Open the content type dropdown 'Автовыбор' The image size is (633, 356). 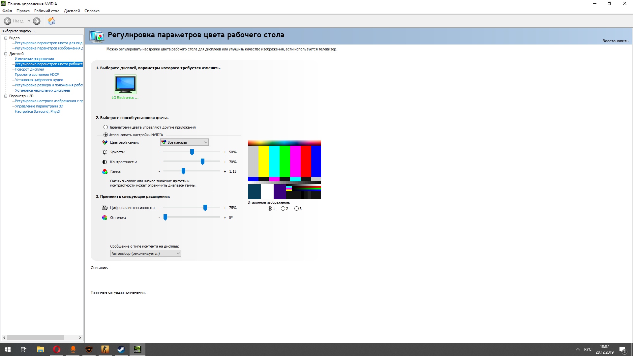(145, 253)
